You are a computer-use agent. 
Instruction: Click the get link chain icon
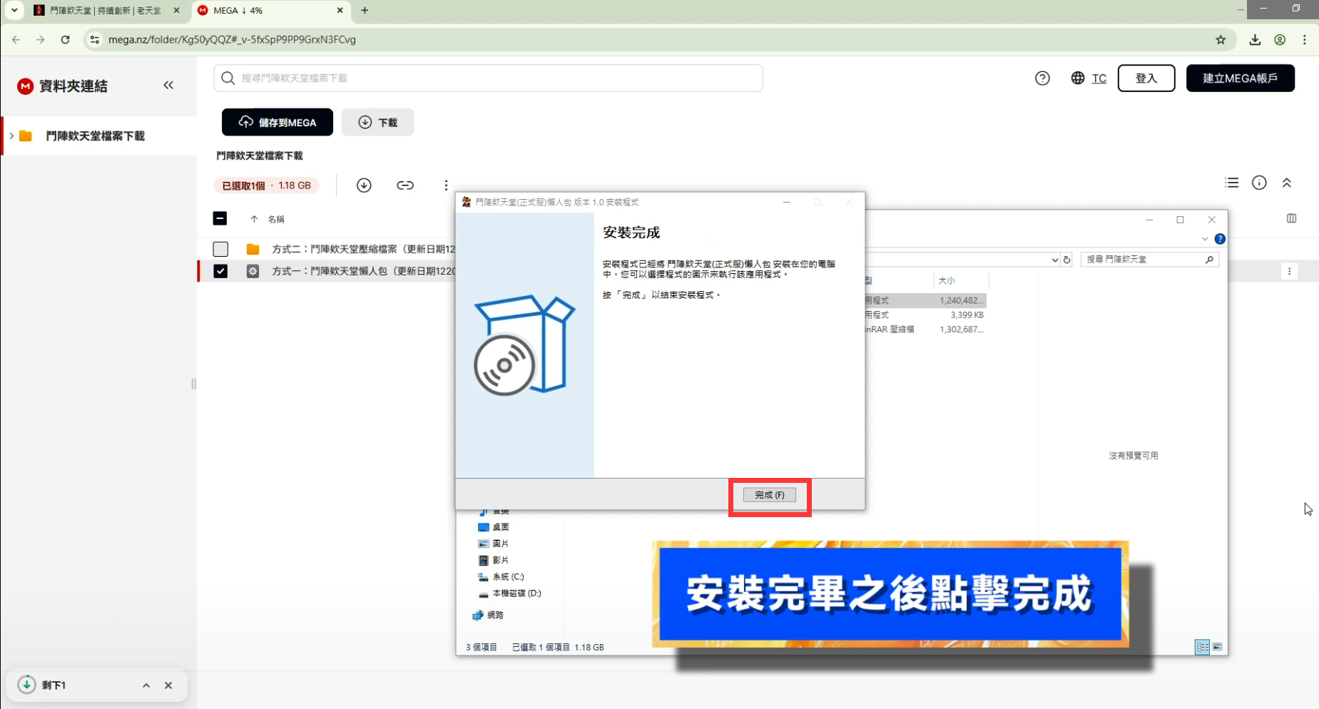pyautogui.click(x=404, y=185)
